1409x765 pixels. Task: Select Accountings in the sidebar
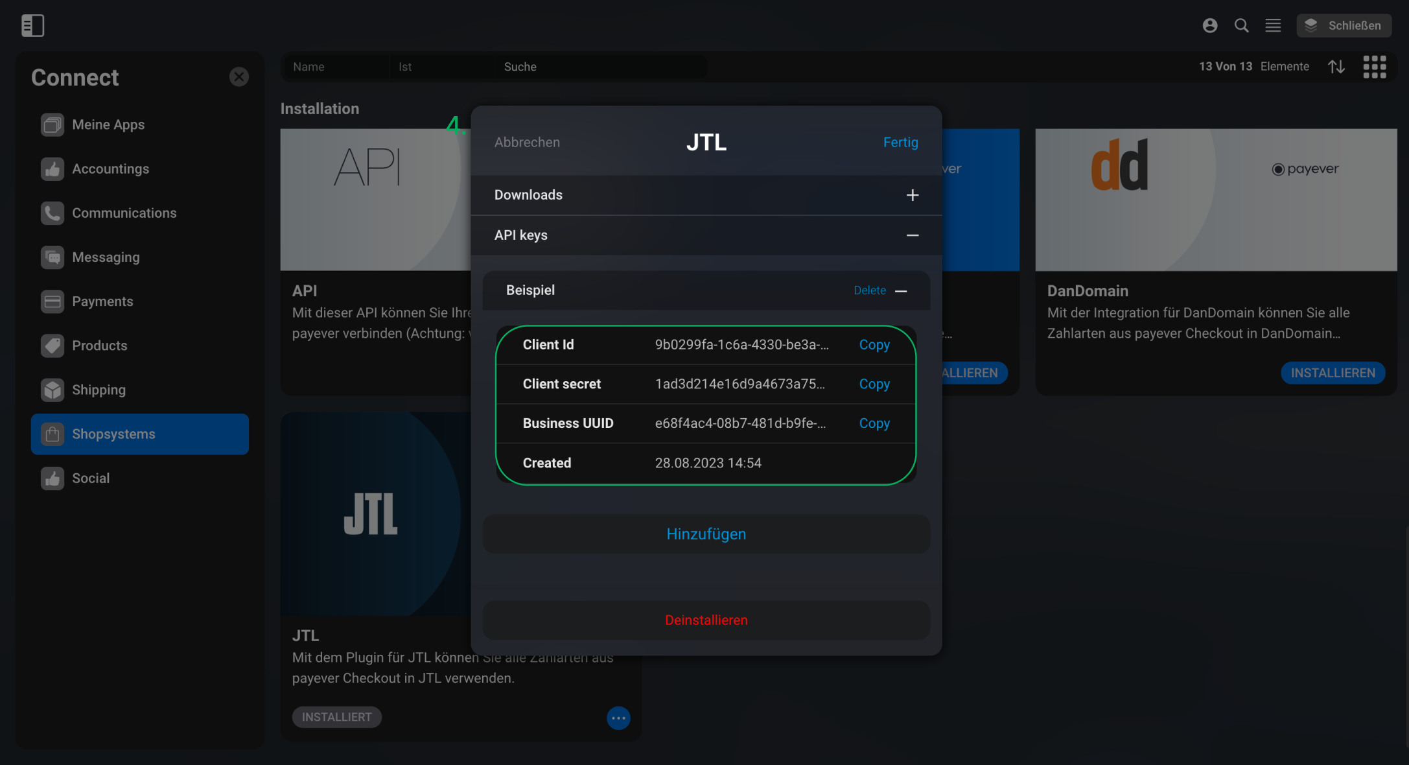[140, 169]
